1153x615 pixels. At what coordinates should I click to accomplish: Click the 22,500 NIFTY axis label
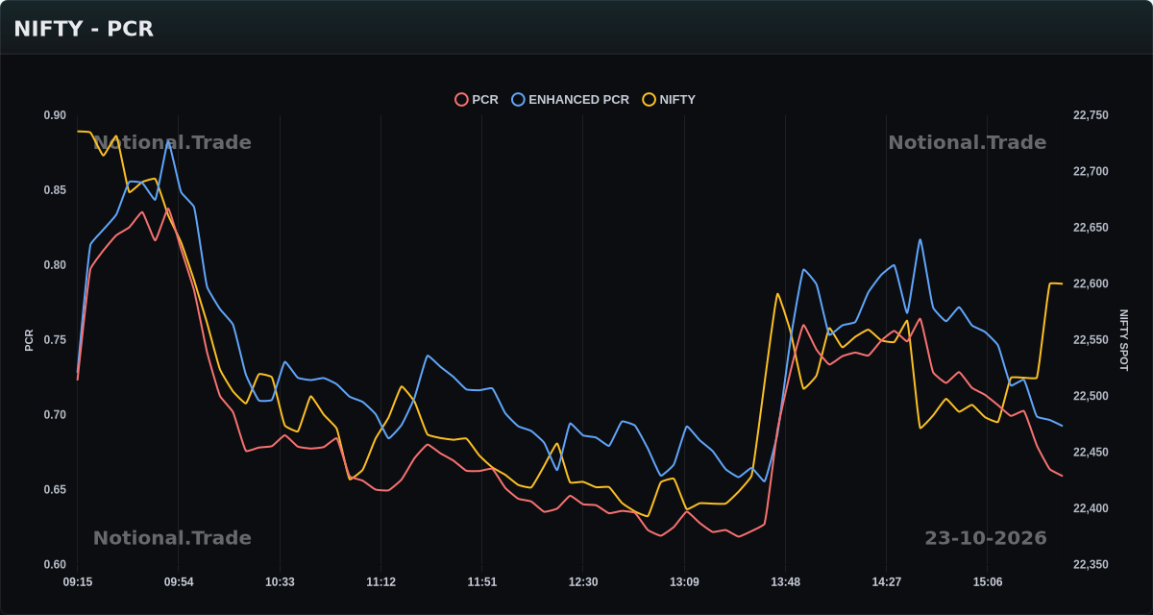coord(1091,396)
